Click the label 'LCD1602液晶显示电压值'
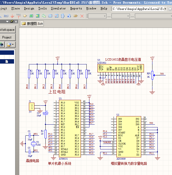172x175 pixels. coord(123,59)
